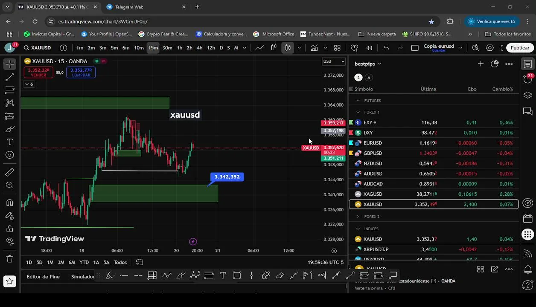Expand the FOREX 2 watchlist section
The height and width of the screenshot is (307, 536).
tap(358, 217)
